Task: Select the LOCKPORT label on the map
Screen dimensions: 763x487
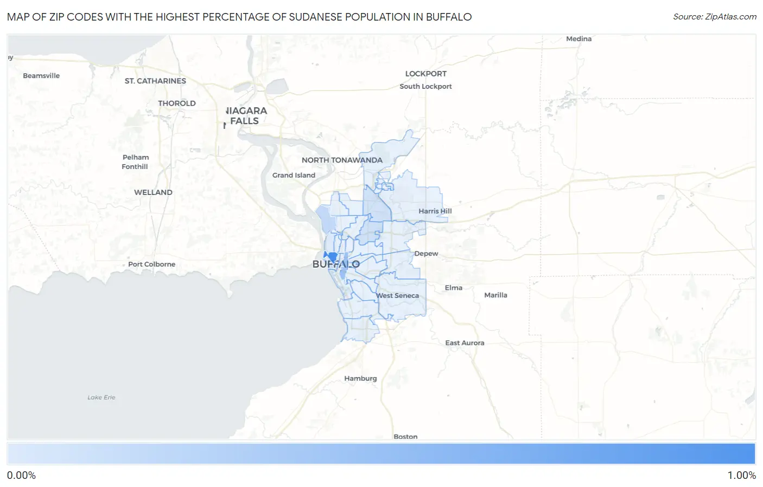Action: pyautogui.click(x=426, y=74)
